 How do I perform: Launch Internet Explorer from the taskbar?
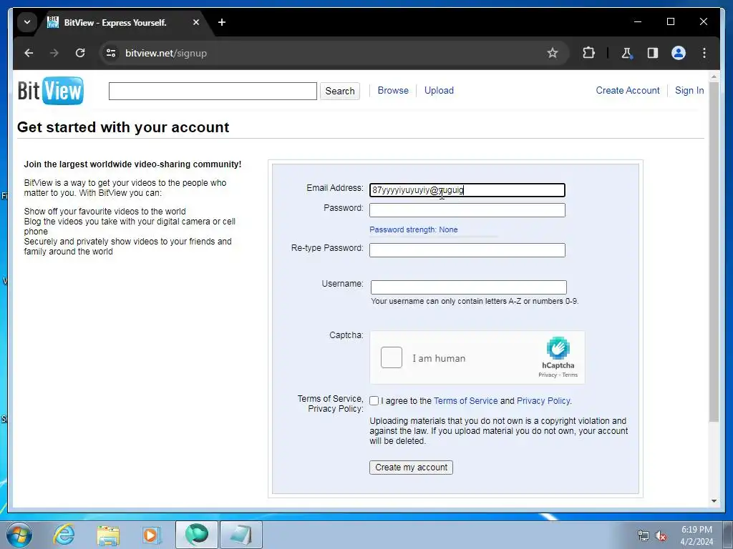point(63,535)
